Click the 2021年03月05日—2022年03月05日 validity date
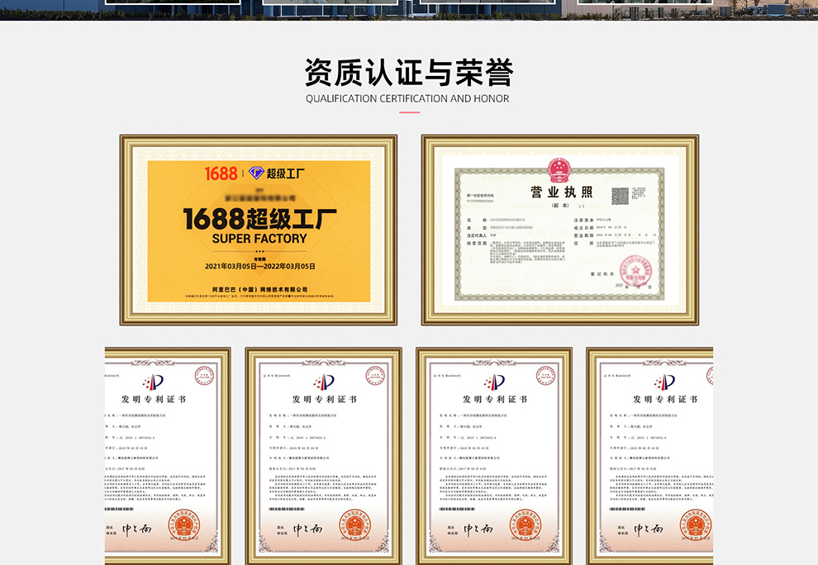The height and width of the screenshot is (565, 818). point(259,266)
